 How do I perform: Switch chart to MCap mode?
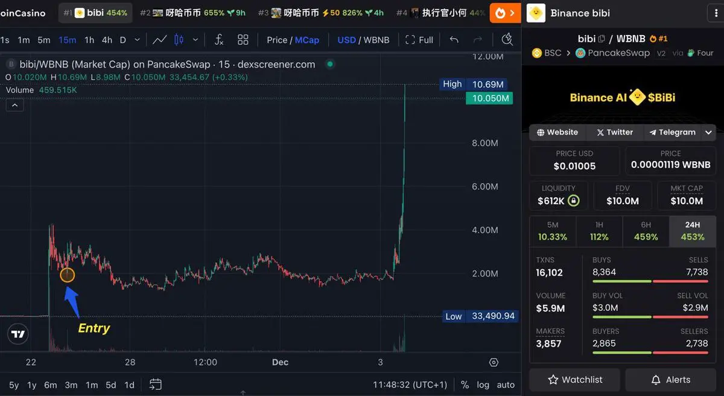[307, 40]
